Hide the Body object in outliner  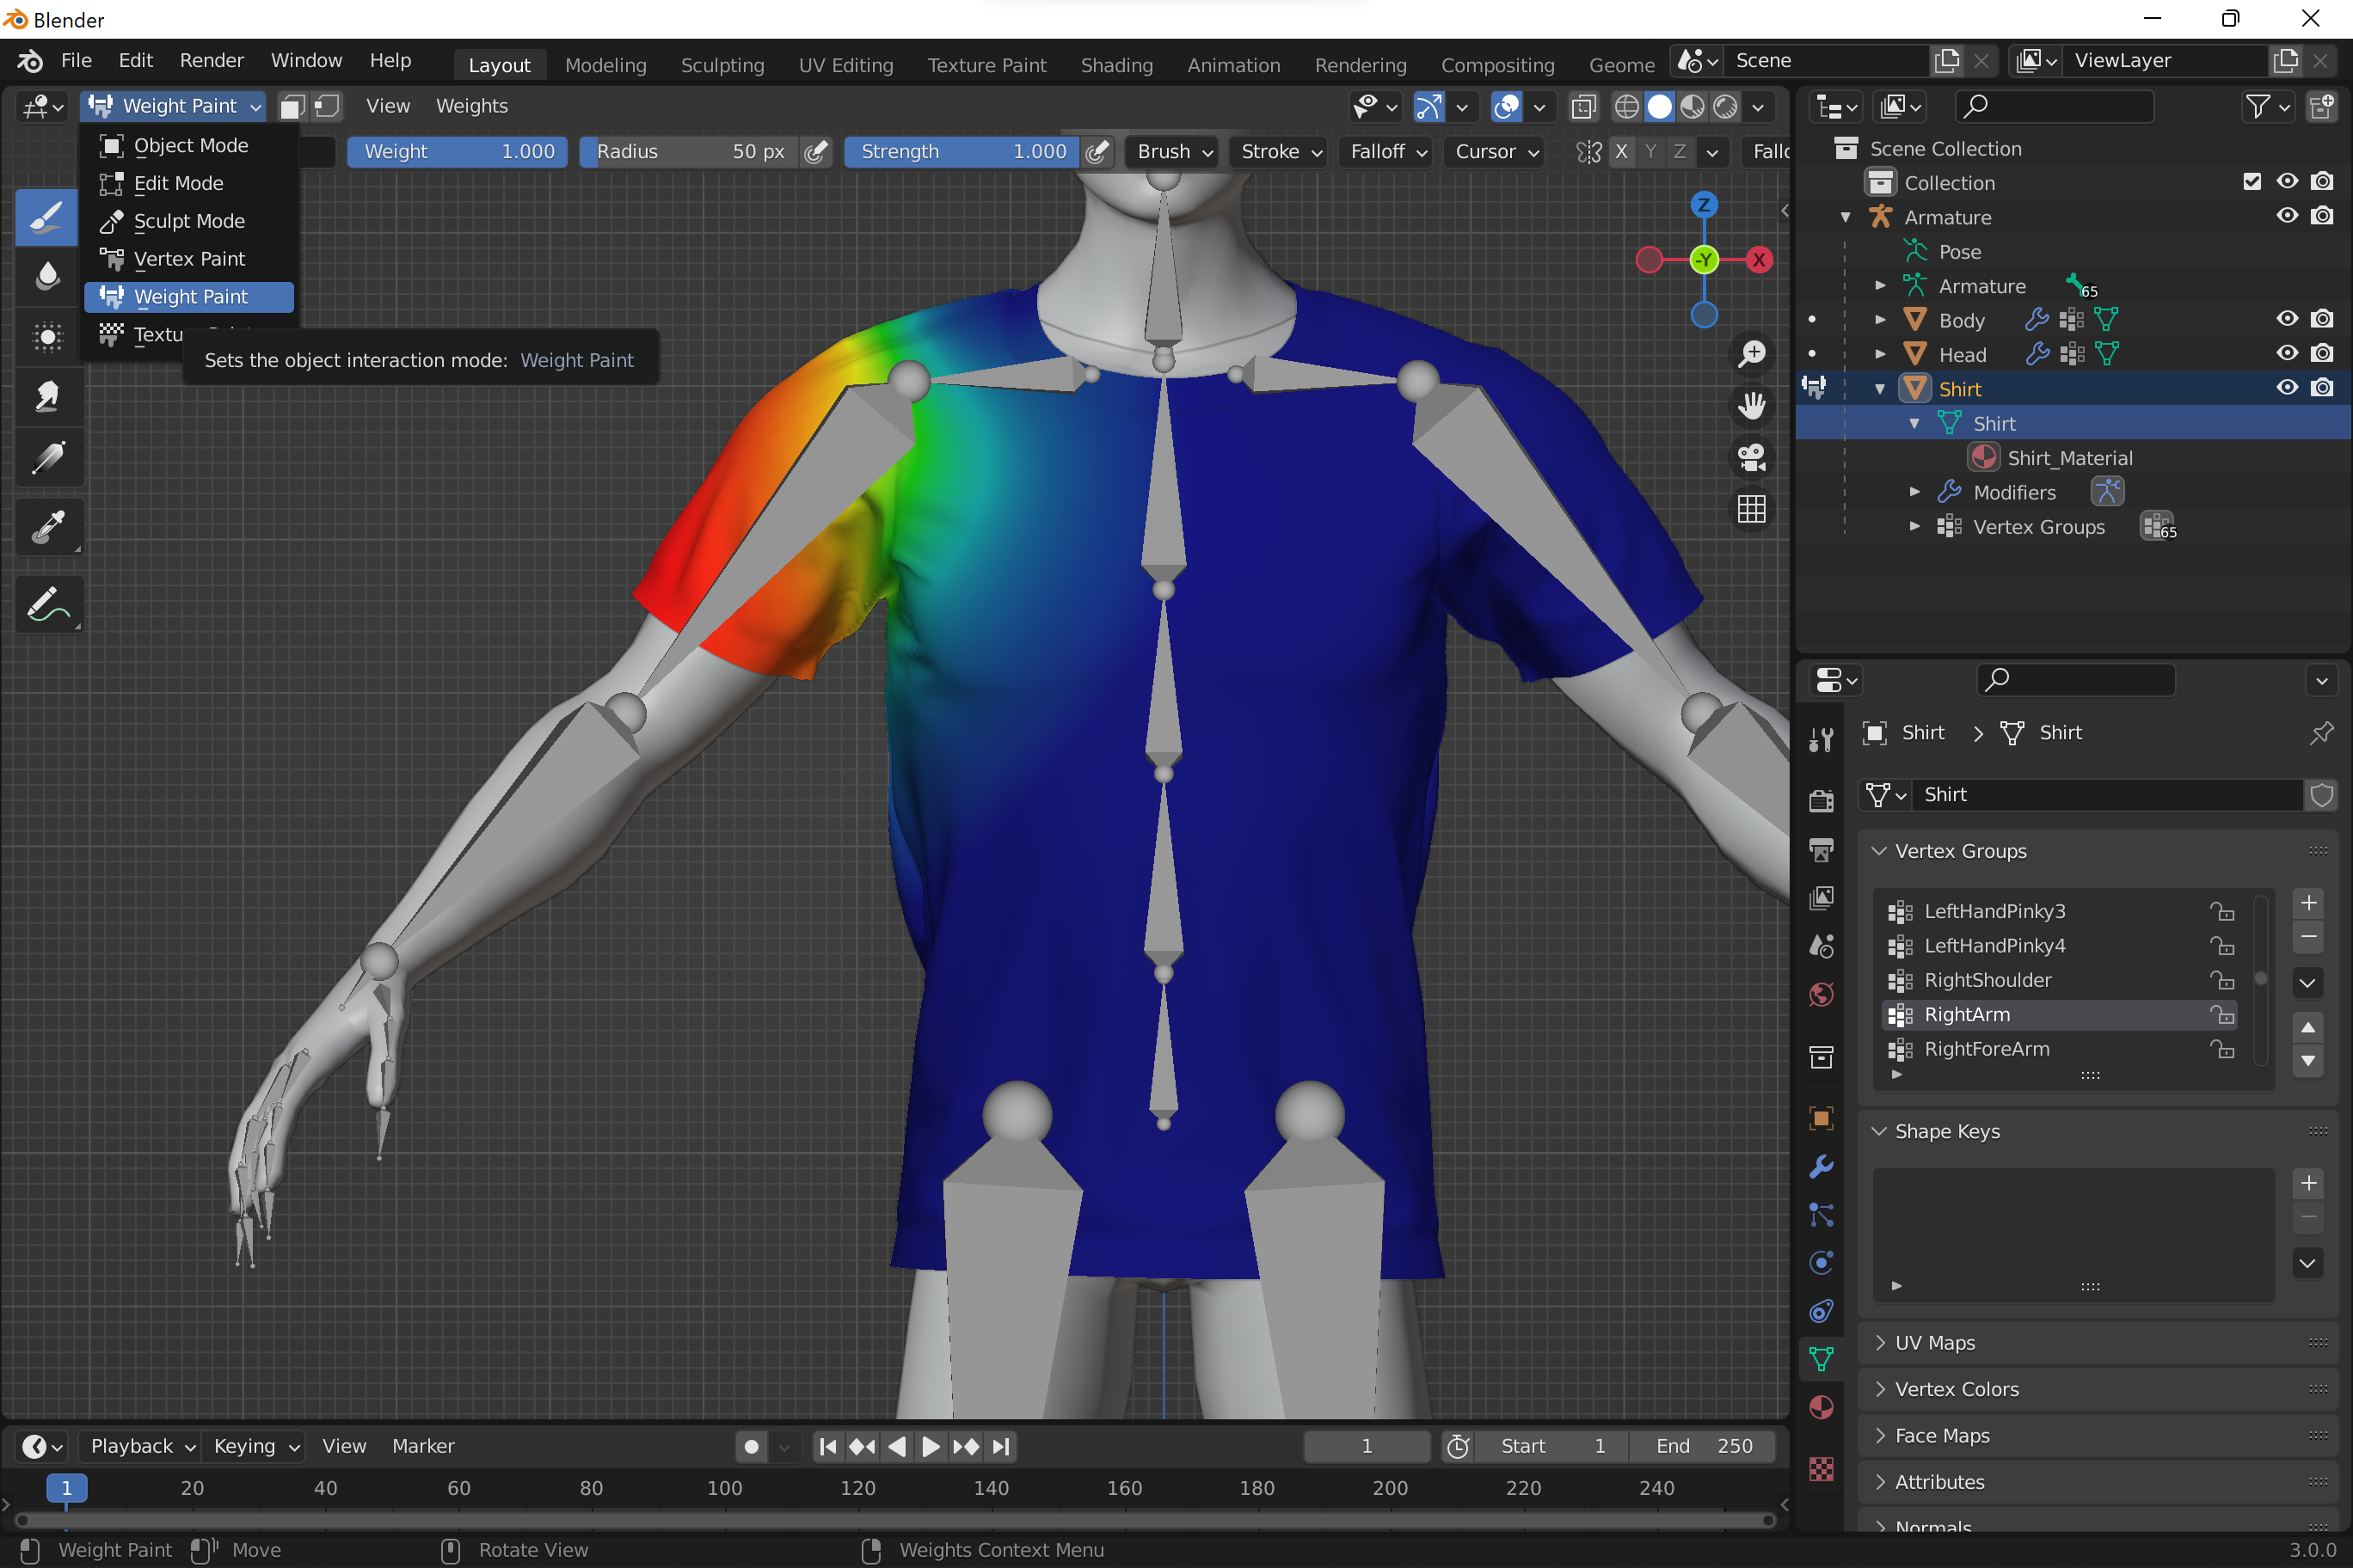coord(2287,320)
